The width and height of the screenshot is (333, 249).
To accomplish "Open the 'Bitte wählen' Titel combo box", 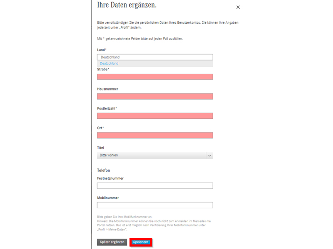I will click(x=155, y=155).
